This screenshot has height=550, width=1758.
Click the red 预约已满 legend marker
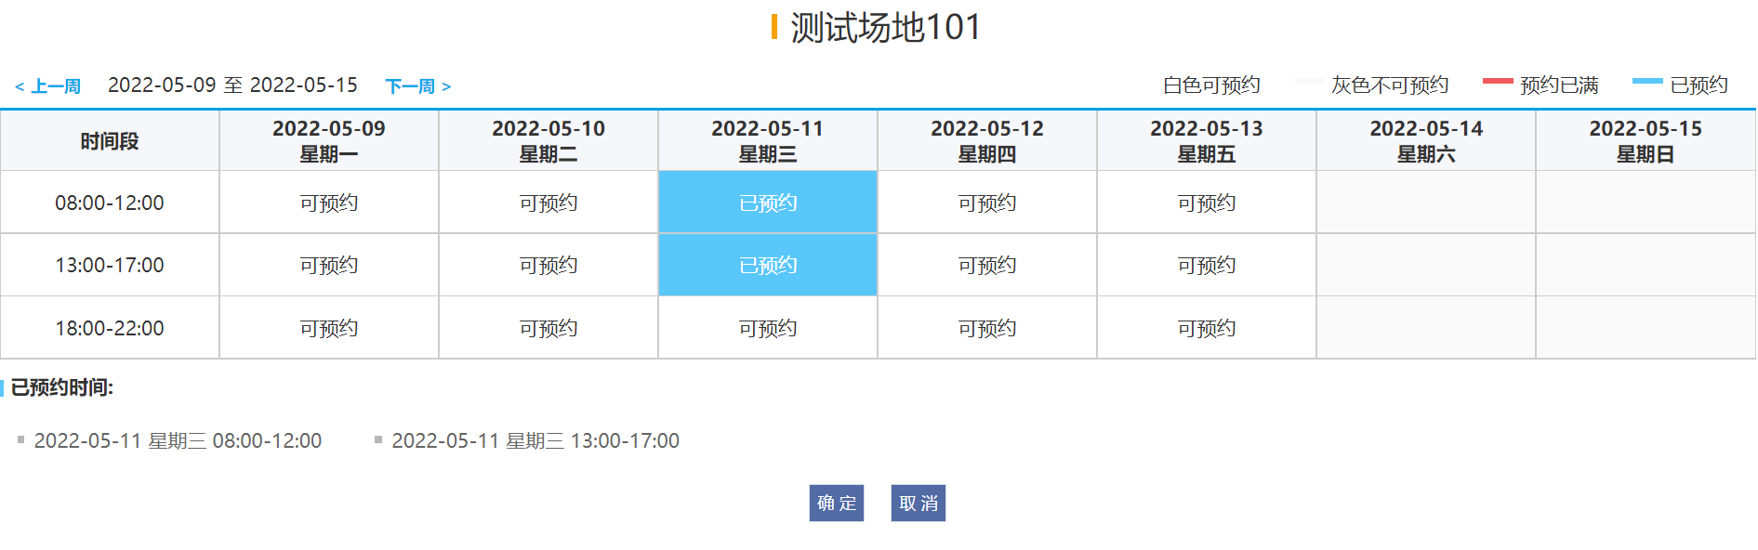tap(1497, 84)
